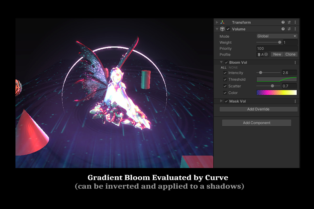Open the Volume component presets icon
The height and width of the screenshot is (209, 314).
point(289,29)
